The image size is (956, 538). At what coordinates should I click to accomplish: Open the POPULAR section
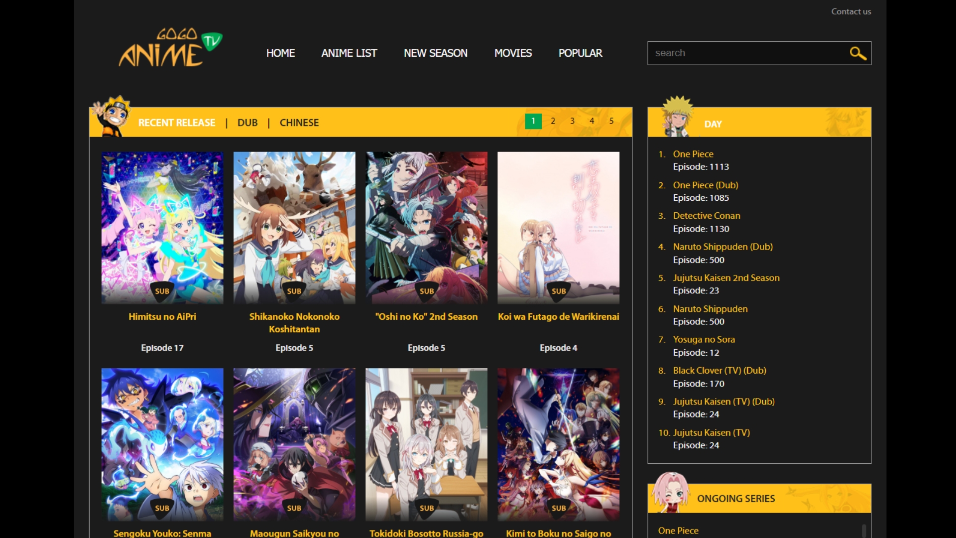tap(580, 53)
